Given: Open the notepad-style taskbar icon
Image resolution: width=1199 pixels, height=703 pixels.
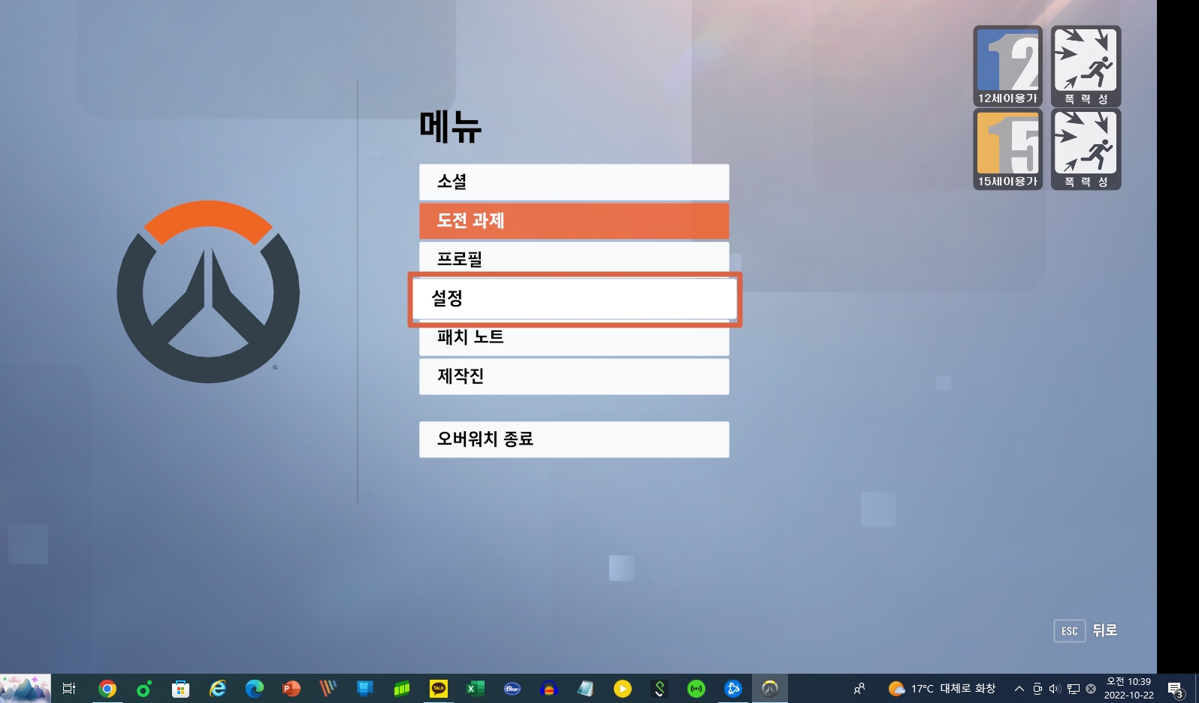Looking at the screenshot, I should pos(586,689).
